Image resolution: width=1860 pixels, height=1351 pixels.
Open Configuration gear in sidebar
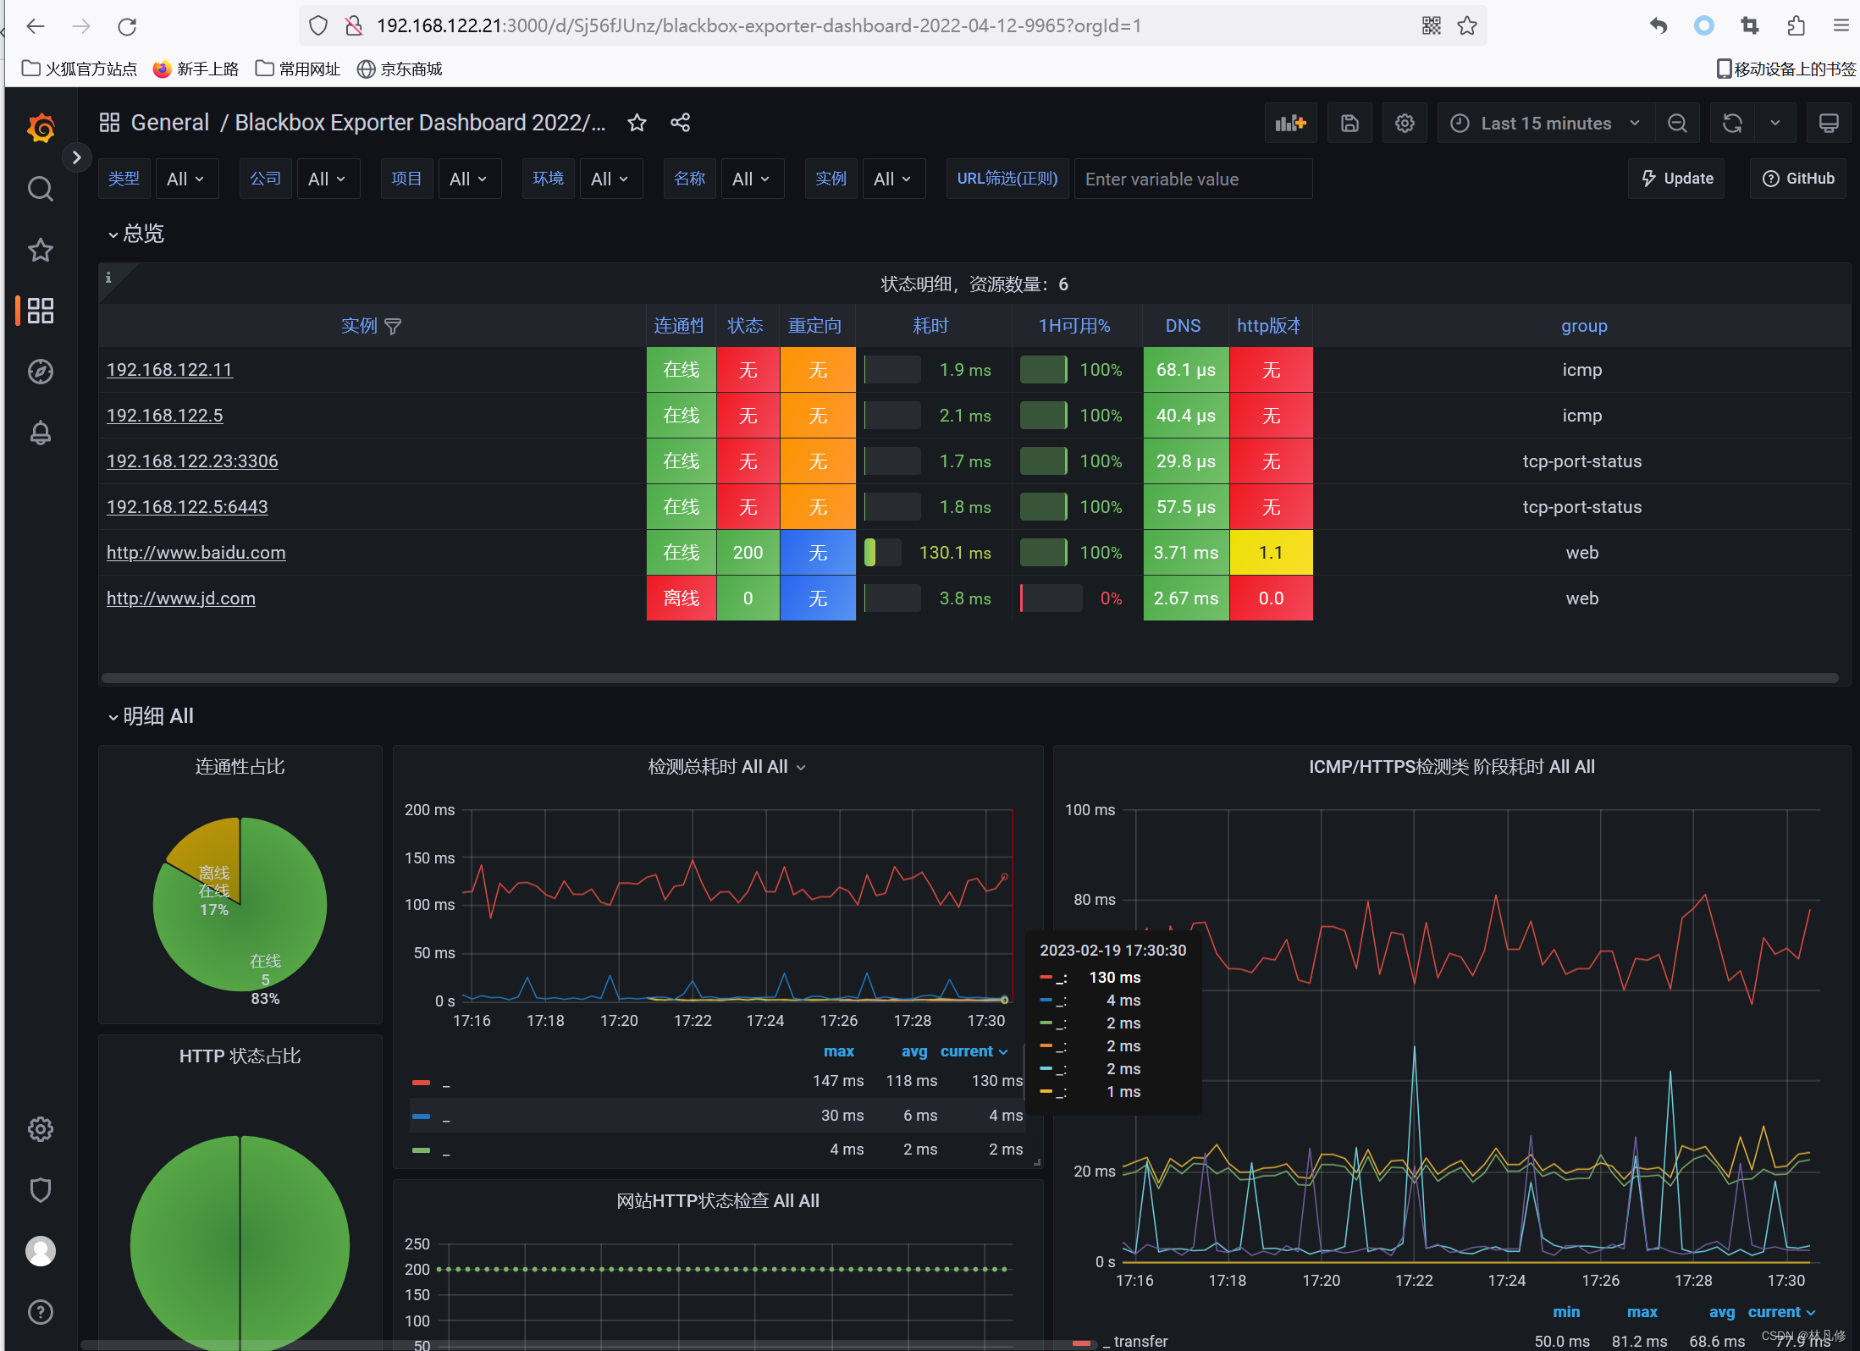pyautogui.click(x=41, y=1129)
